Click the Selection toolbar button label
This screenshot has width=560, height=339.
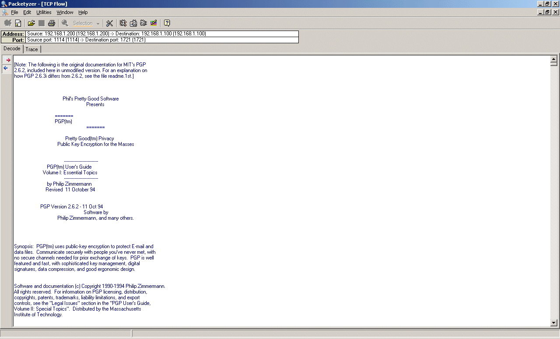point(83,23)
